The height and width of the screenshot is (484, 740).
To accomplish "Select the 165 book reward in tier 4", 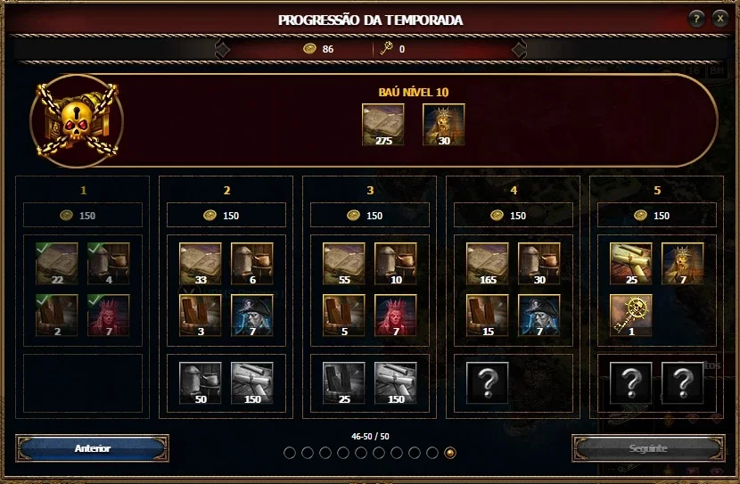I will click(x=488, y=263).
